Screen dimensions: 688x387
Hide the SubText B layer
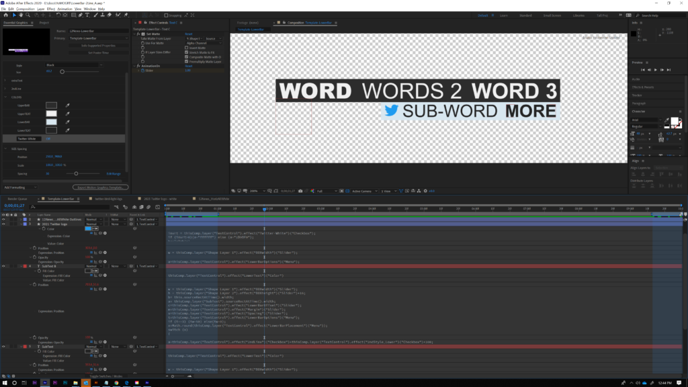click(x=3, y=266)
